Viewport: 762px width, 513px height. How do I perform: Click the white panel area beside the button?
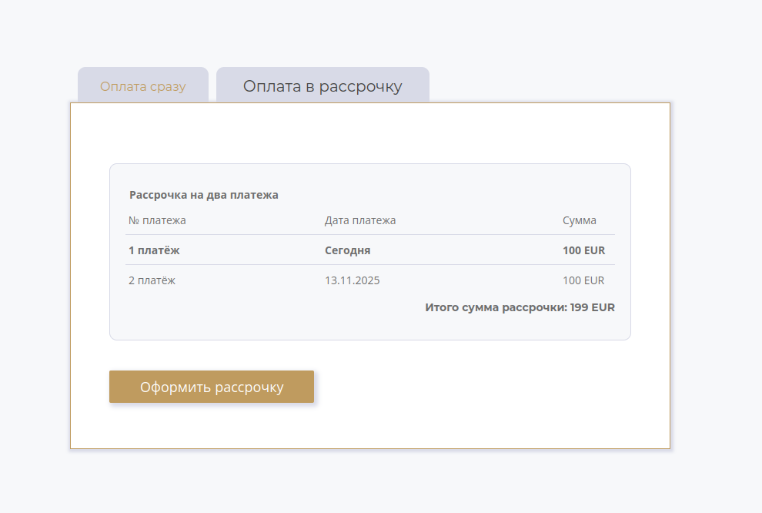(493, 387)
